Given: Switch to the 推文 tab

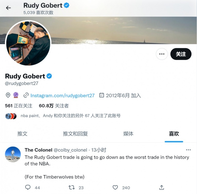Looking at the screenshot, I should 22,134.
